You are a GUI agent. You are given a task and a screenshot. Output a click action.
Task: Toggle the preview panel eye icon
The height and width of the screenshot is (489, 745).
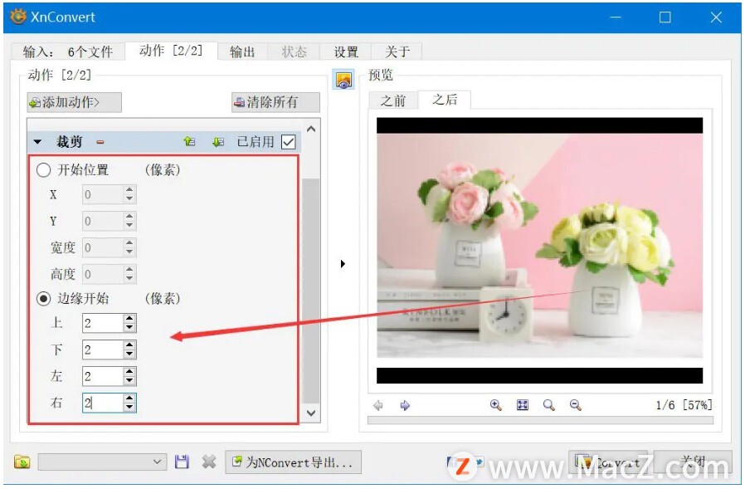click(343, 80)
